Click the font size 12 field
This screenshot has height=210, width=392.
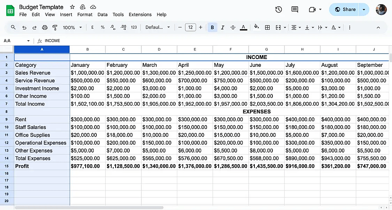[190, 27]
